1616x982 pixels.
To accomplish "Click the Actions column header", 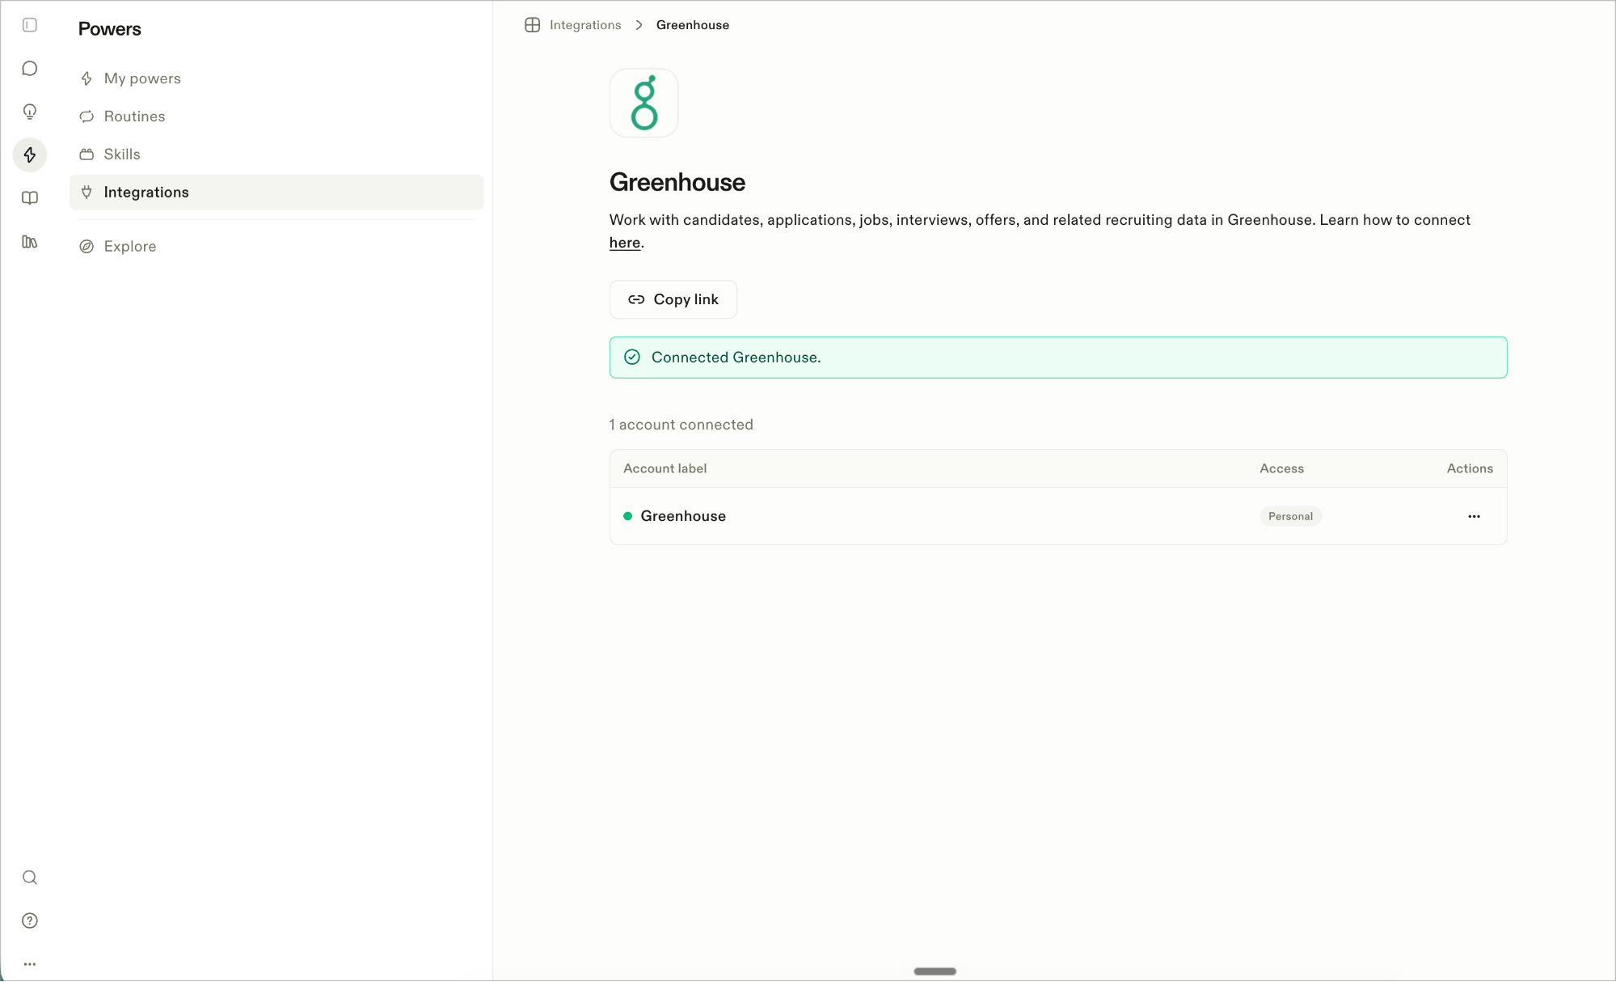I will click(x=1470, y=468).
